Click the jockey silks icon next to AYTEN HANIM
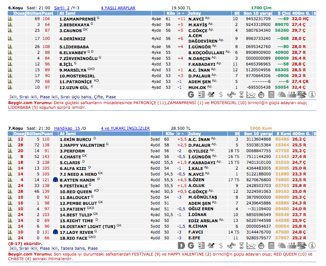 [x=55, y=180]
